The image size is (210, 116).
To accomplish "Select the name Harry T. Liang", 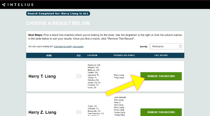I will (42, 76).
